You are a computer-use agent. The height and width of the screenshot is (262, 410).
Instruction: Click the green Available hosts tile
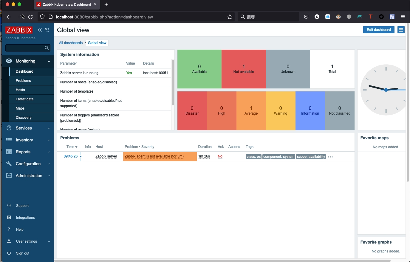point(199,69)
